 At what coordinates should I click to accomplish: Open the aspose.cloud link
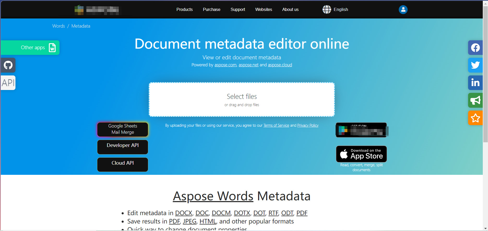[x=280, y=65]
